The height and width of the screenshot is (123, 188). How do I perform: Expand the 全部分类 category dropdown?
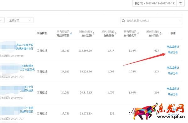pyautogui.click(x=20, y=20)
